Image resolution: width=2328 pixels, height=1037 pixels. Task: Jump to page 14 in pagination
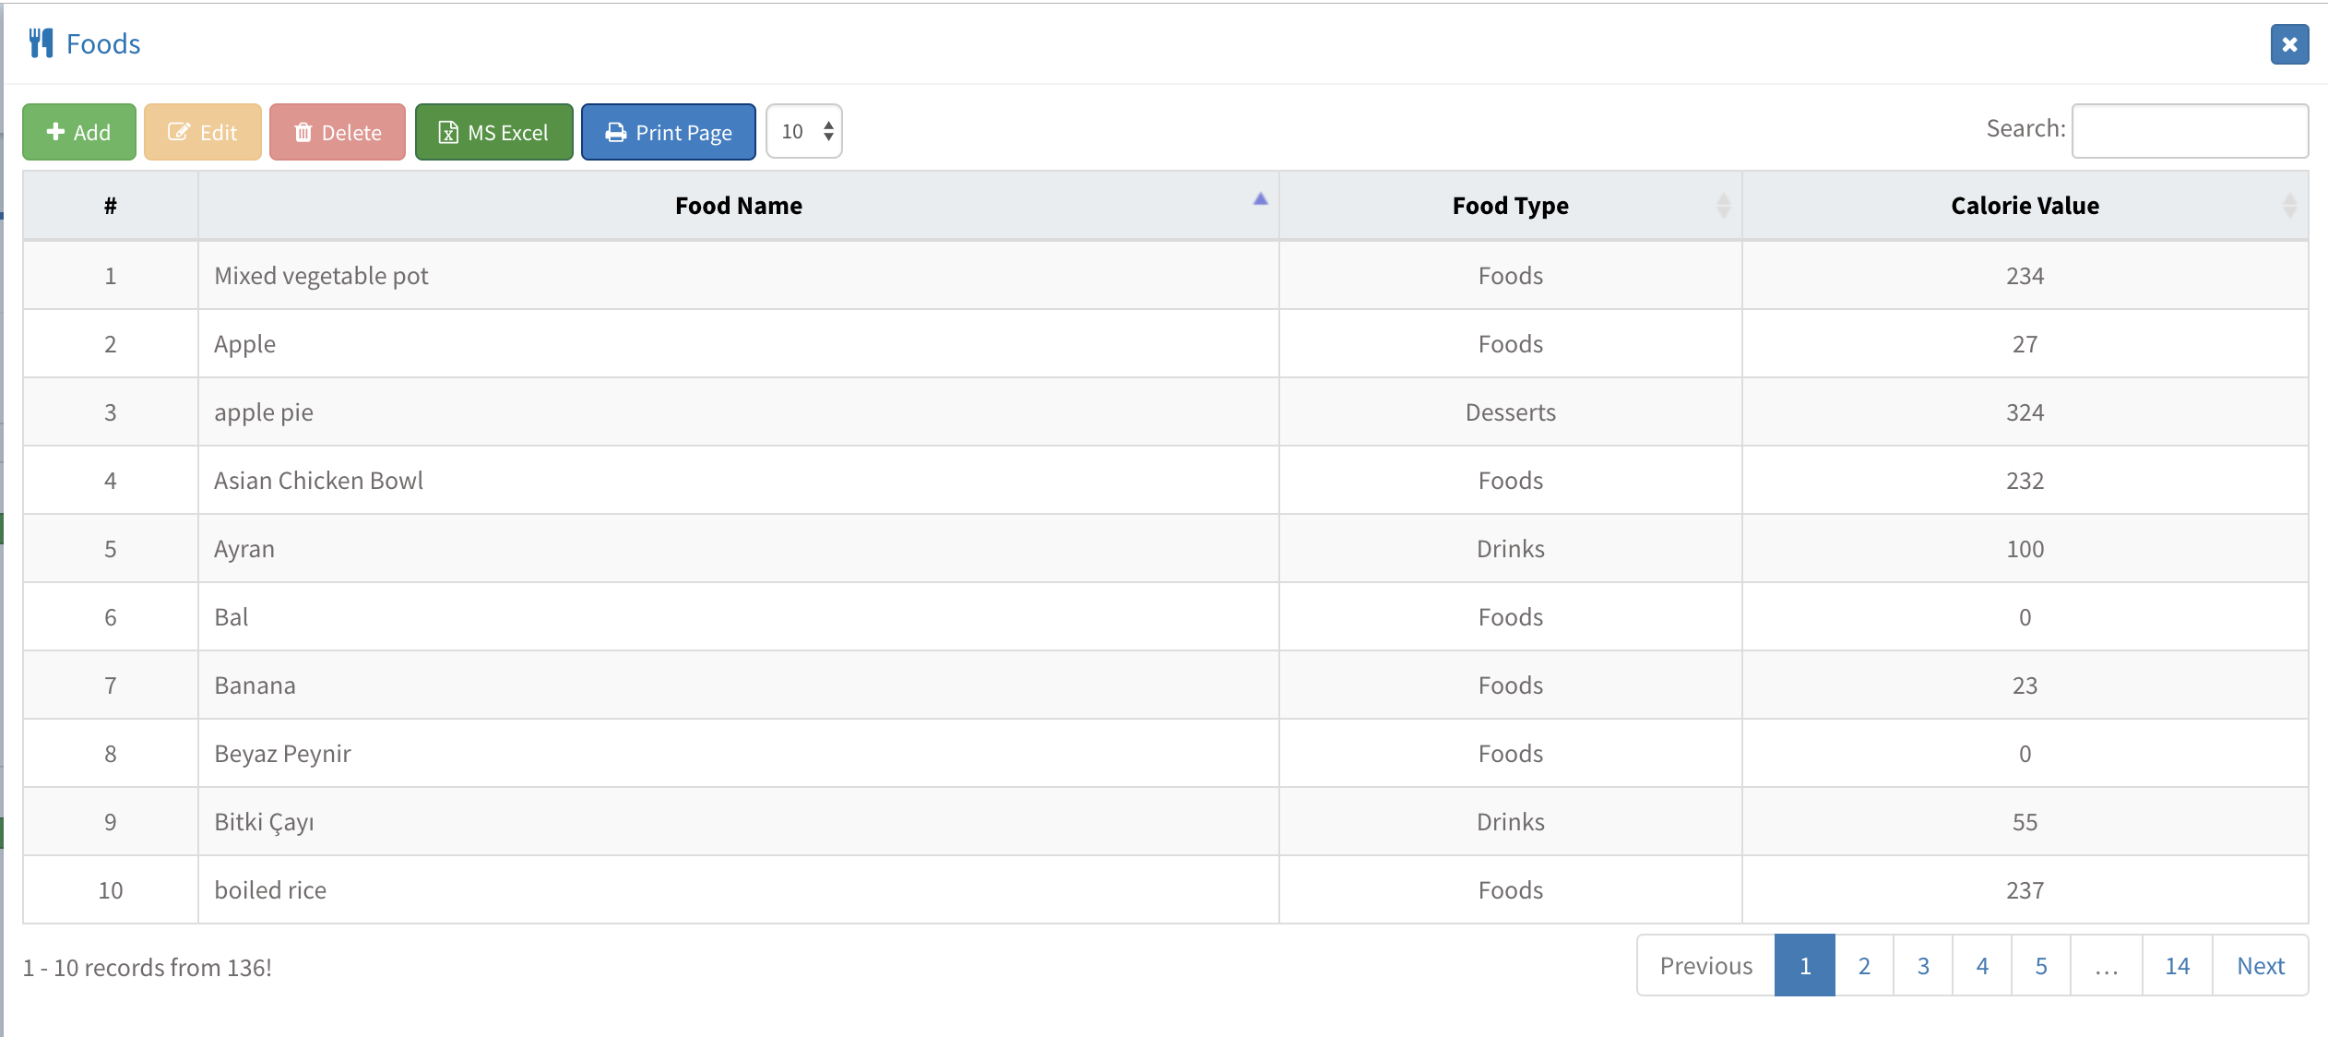pyautogui.click(x=2177, y=966)
